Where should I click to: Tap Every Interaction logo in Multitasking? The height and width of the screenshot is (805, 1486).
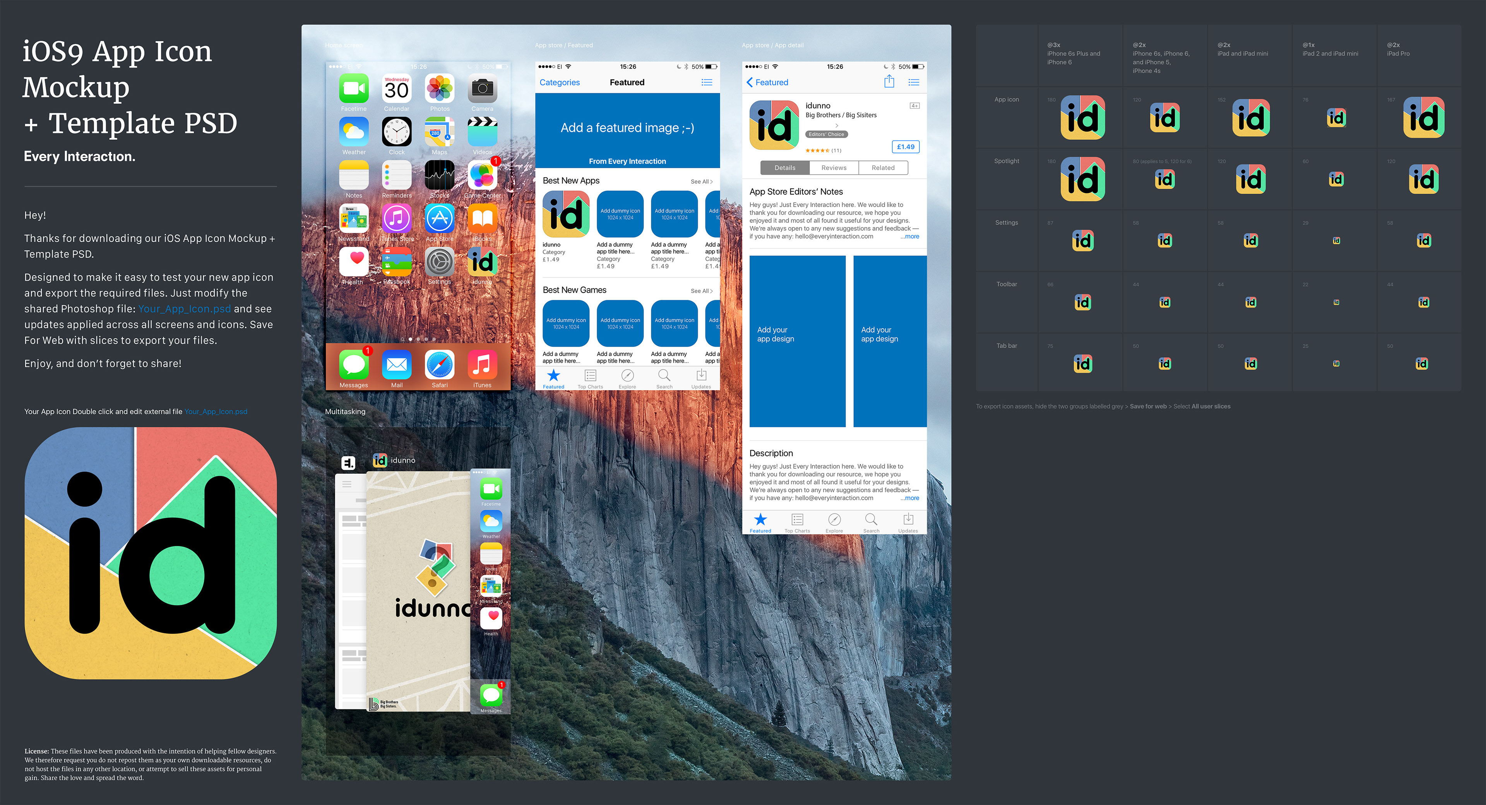tap(348, 462)
